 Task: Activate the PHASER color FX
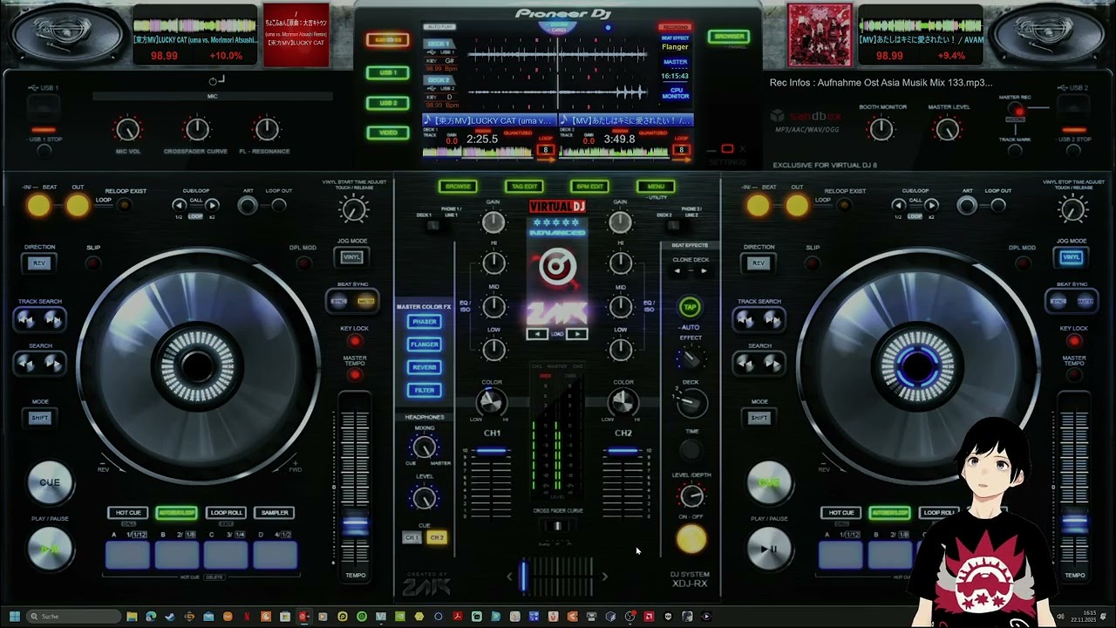(x=425, y=322)
